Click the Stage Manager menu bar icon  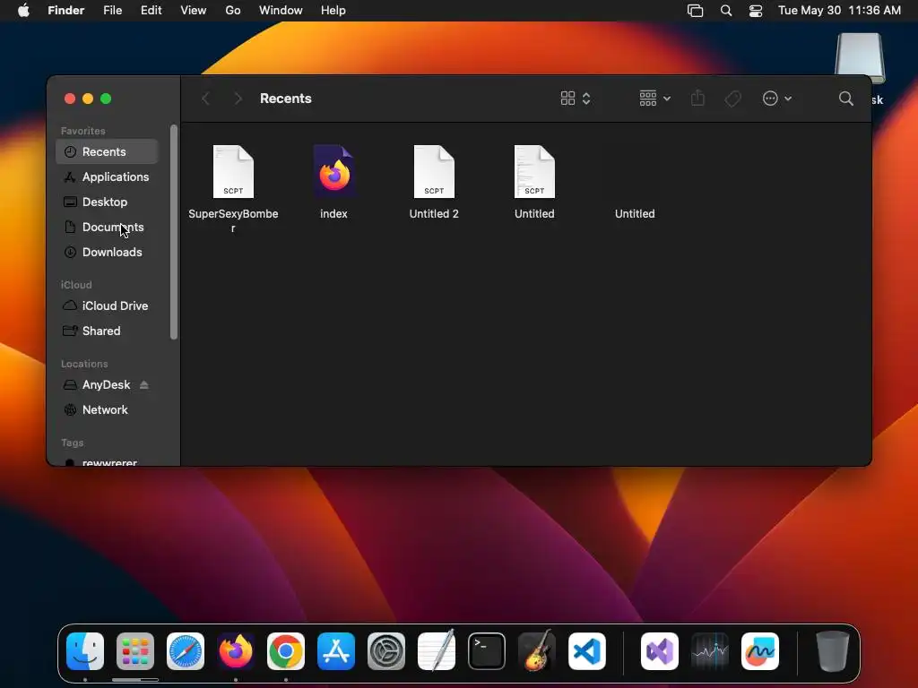tap(695, 11)
